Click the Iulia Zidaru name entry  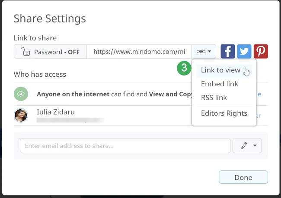(56, 112)
